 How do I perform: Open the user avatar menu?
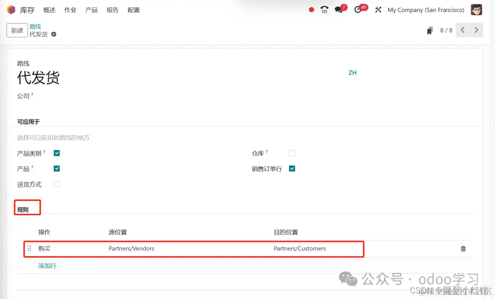pos(476,10)
